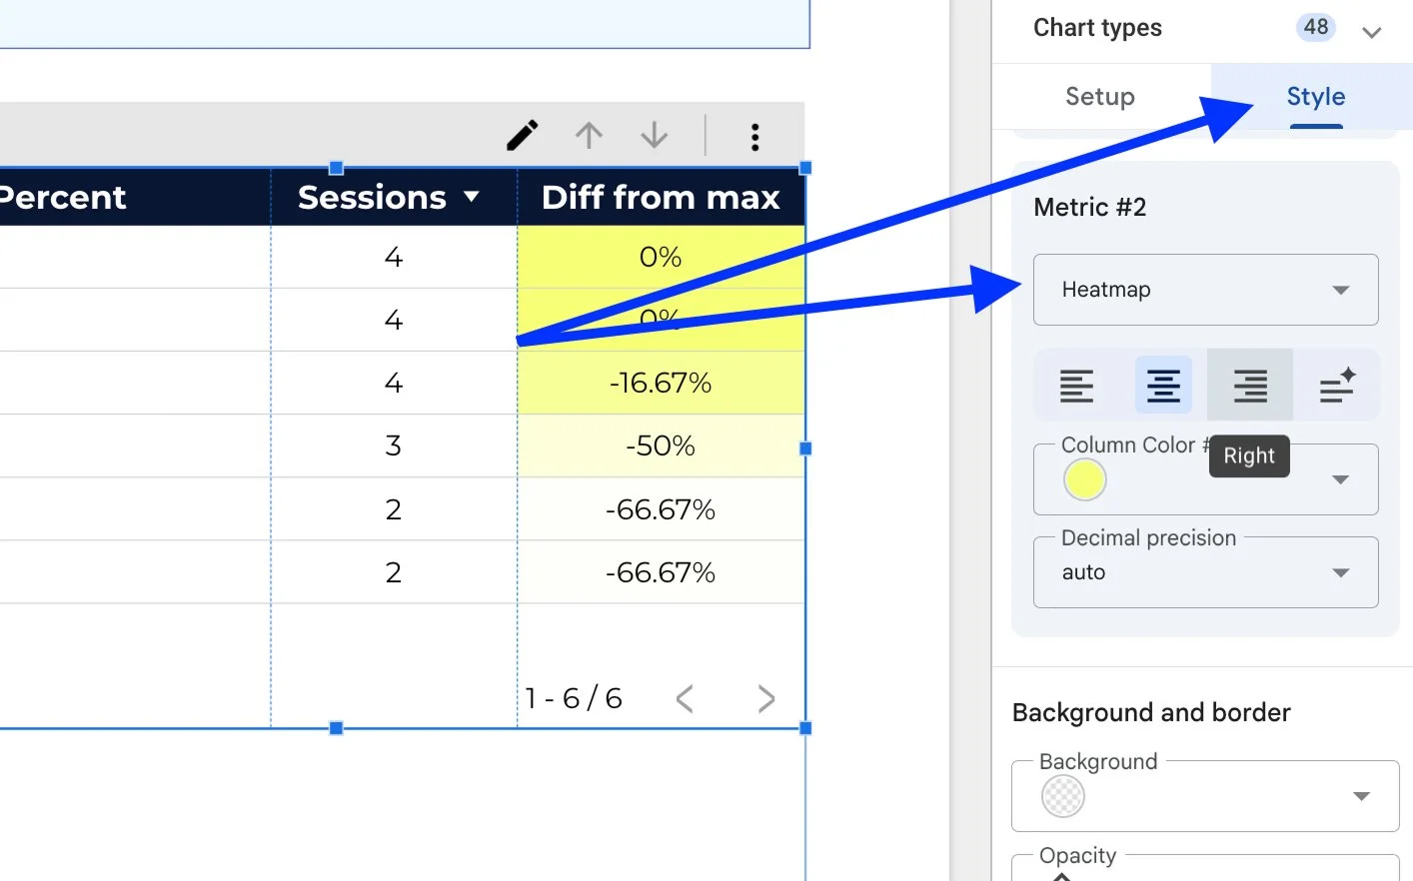Viewport: 1413px width, 881px height.
Task: Click the 1 - 6 / 6 pagination text
Action: point(574,698)
